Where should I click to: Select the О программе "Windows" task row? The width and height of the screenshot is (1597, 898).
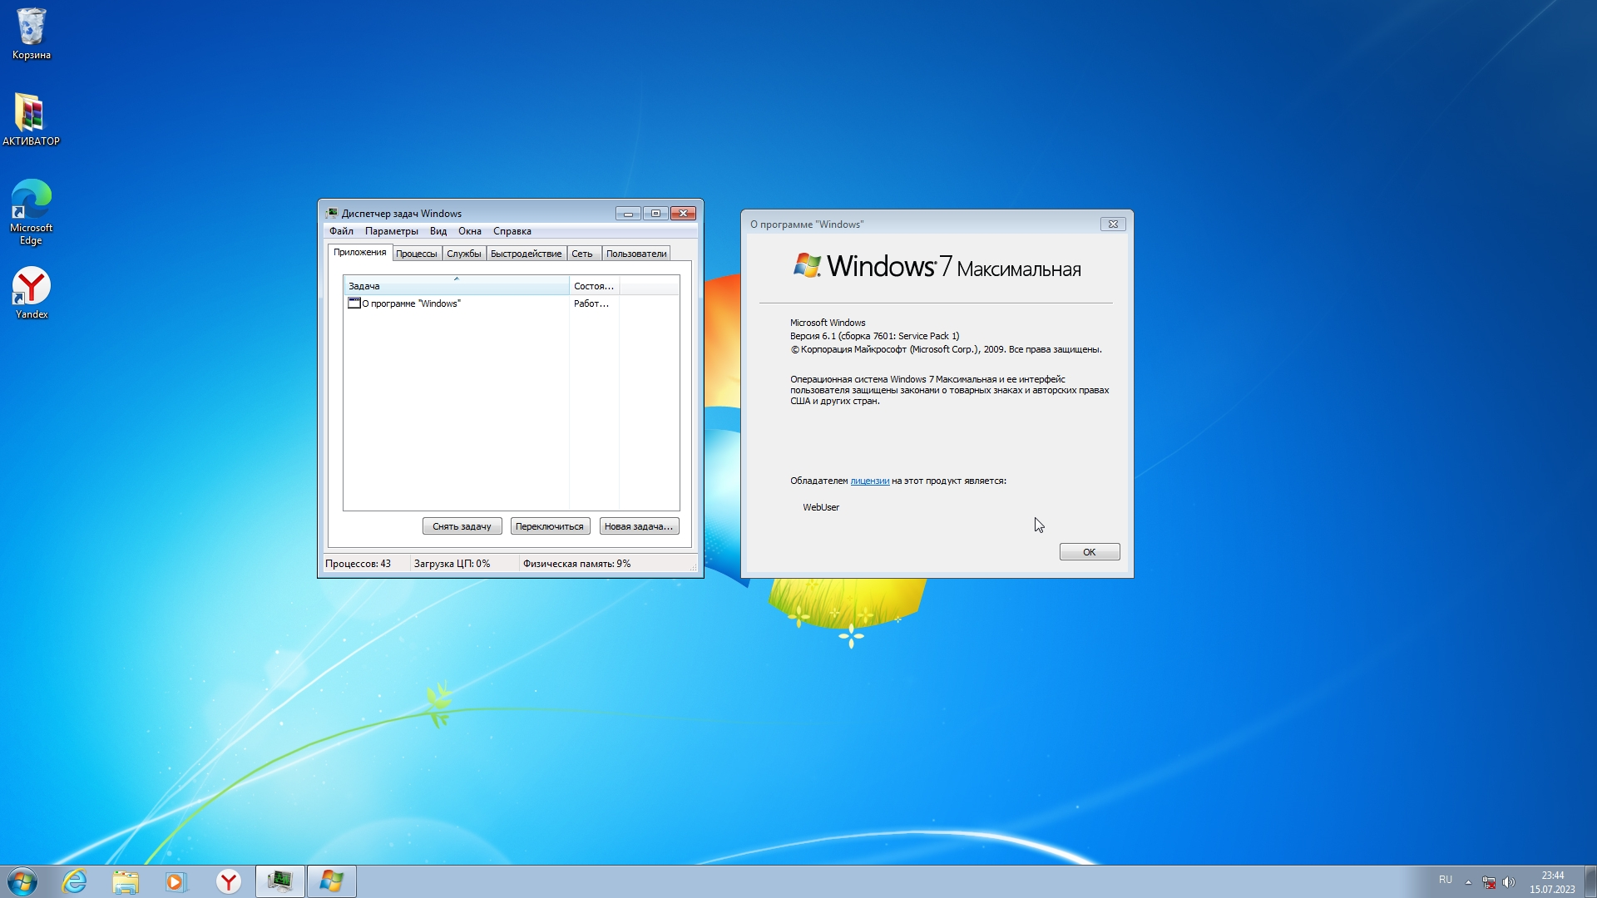[411, 303]
